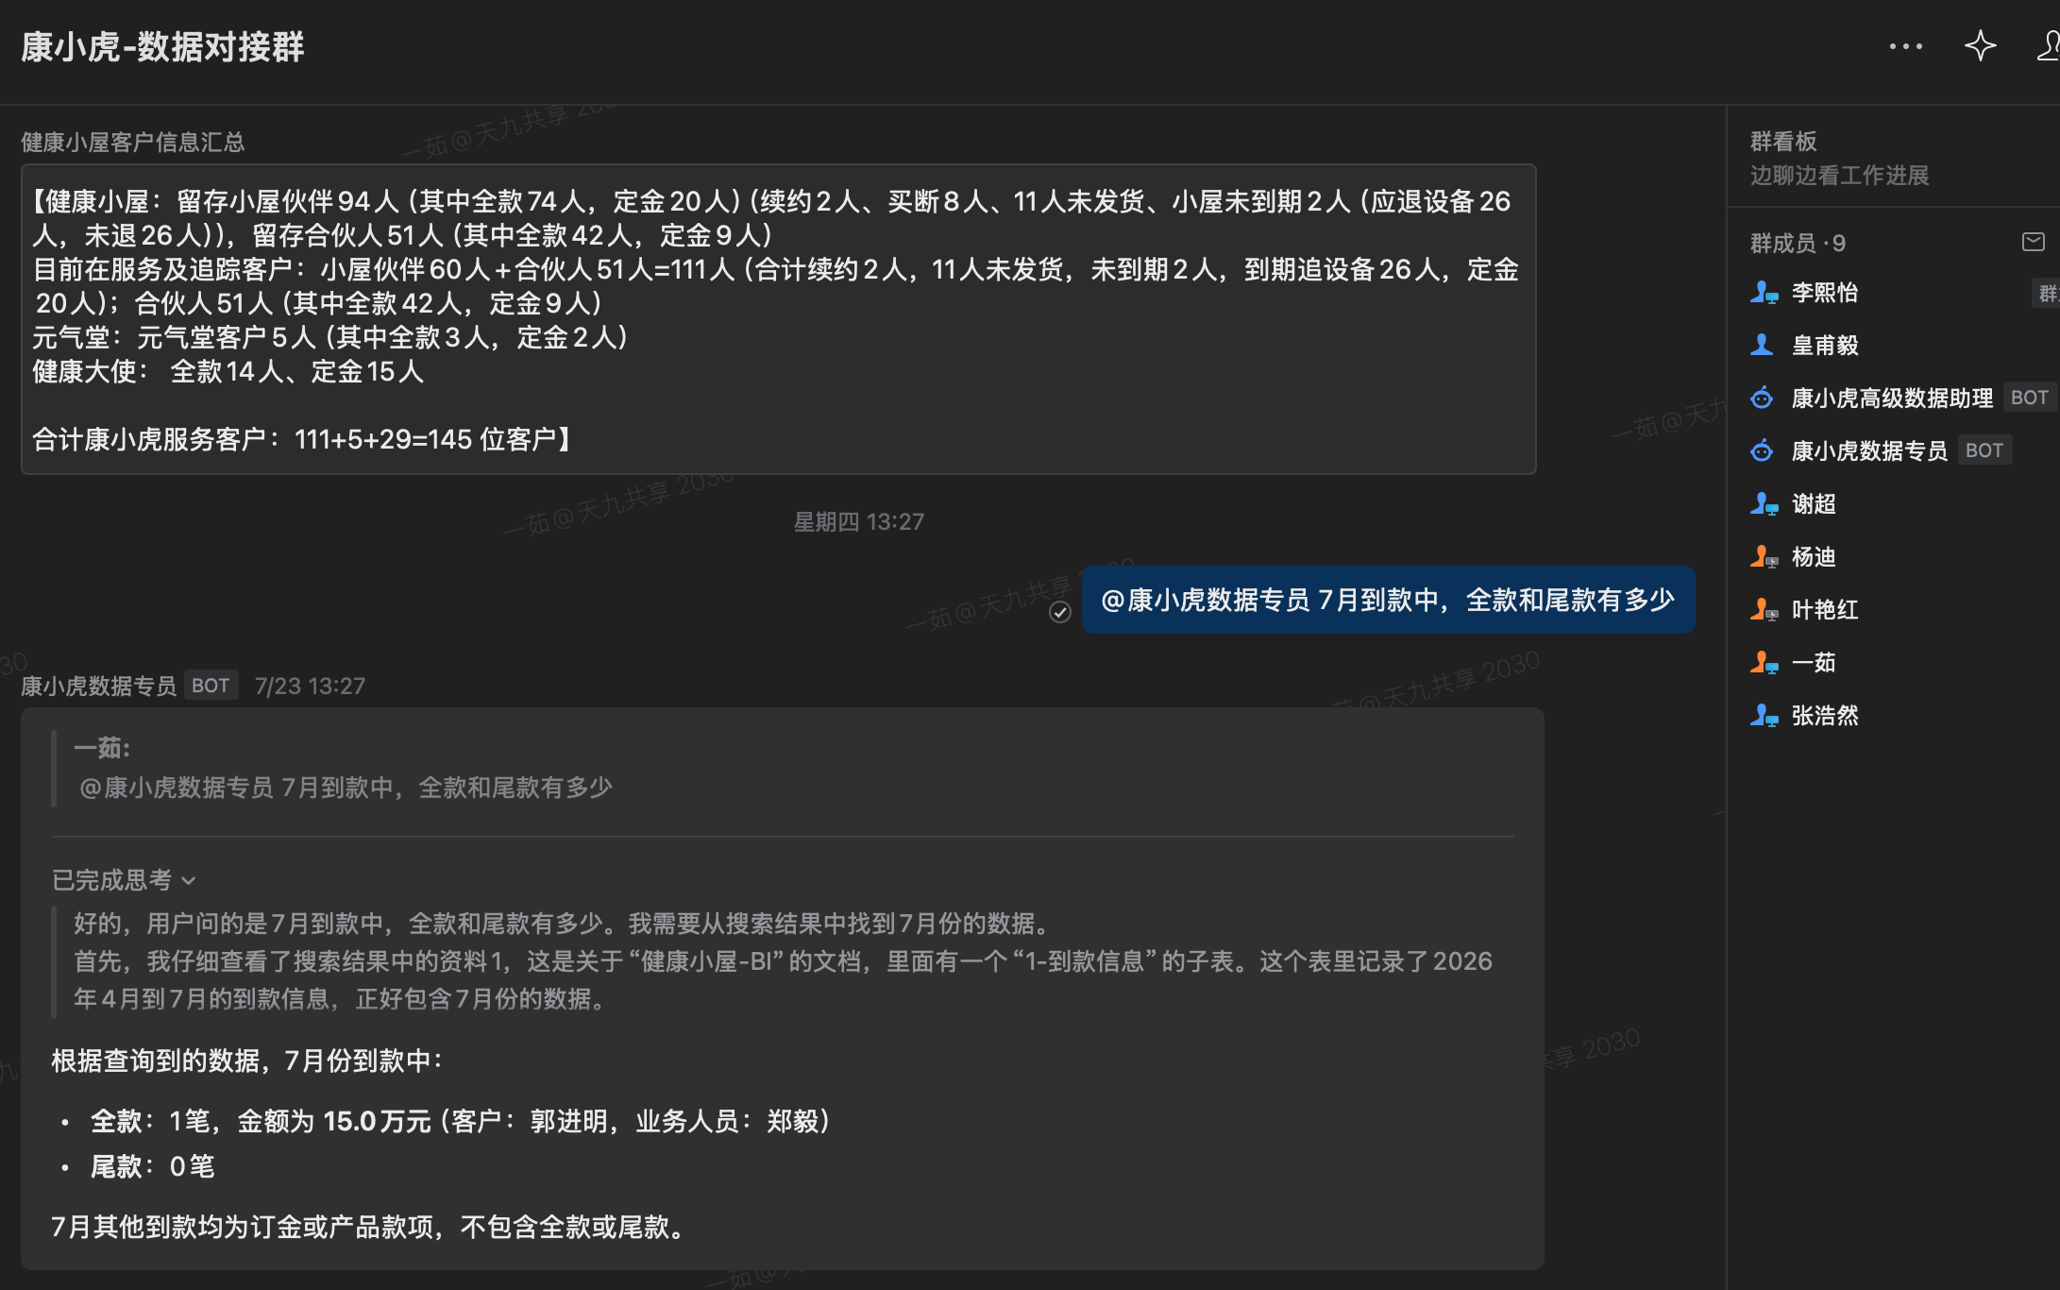Click the 边聊边看工作进展 subtitle
Viewport: 2060px width, 1290px height.
tap(1839, 176)
